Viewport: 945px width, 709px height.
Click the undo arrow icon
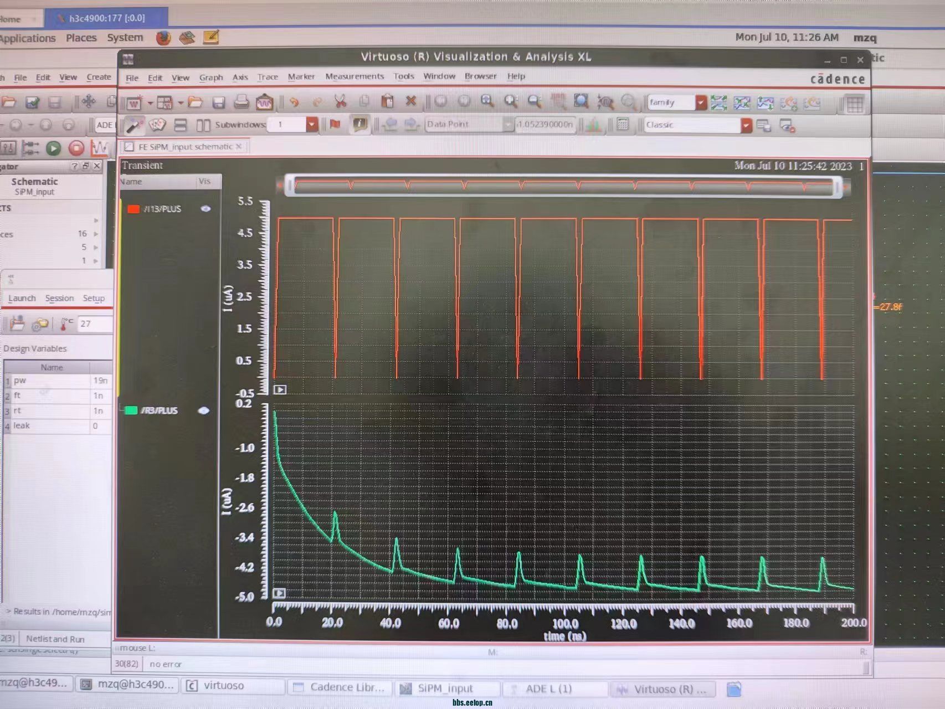pos(294,102)
